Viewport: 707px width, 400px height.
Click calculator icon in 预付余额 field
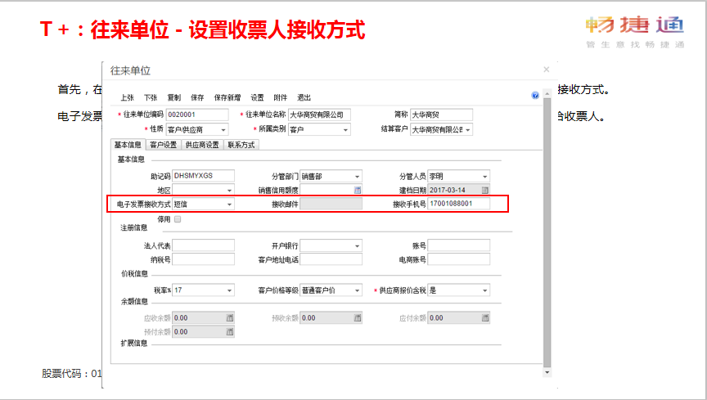(x=229, y=332)
